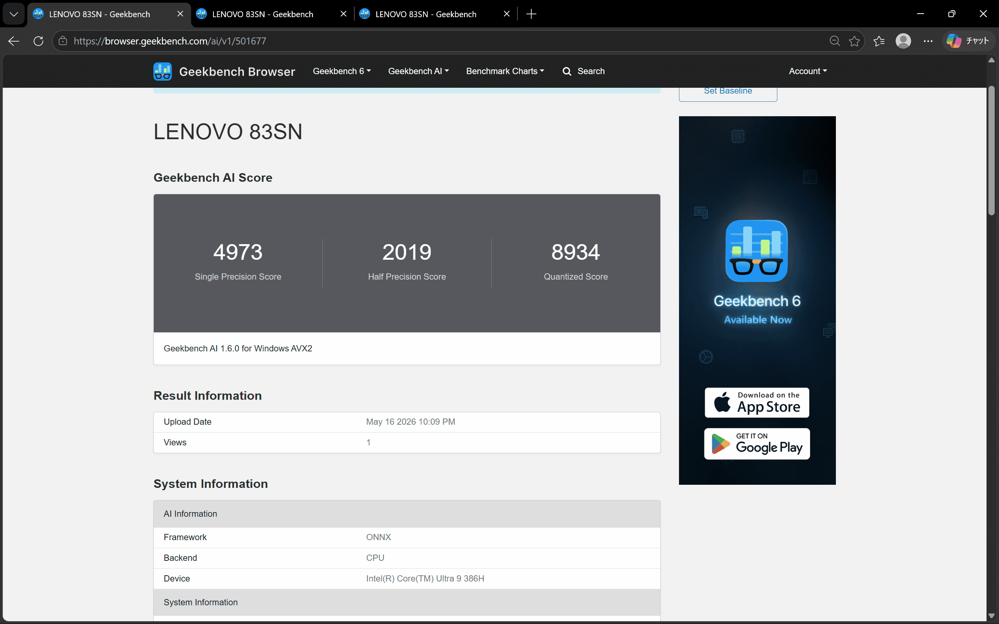Click the Geekbench logo icon
This screenshot has height=624, width=999.
pos(162,71)
